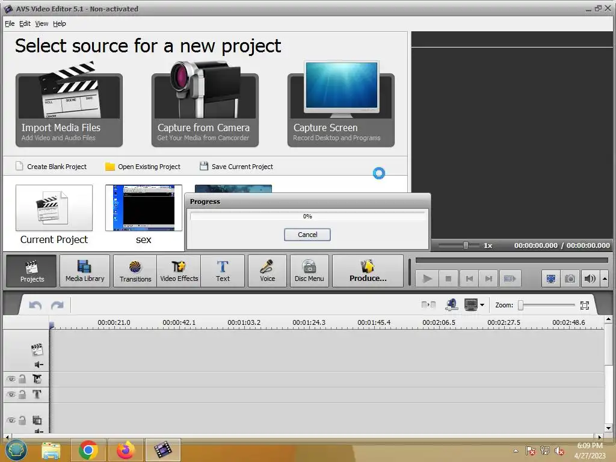Click the next scene filmstrip button
Screen dimensions: 616x462
510,279
